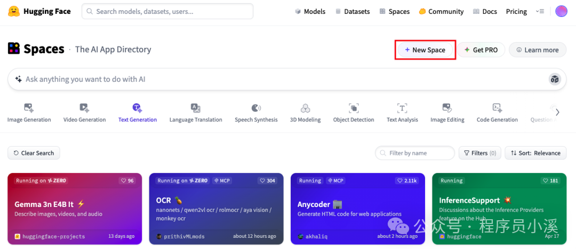Screen dimensions: 576x249
Task: Focus the Filter by name field
Action: 415,153
